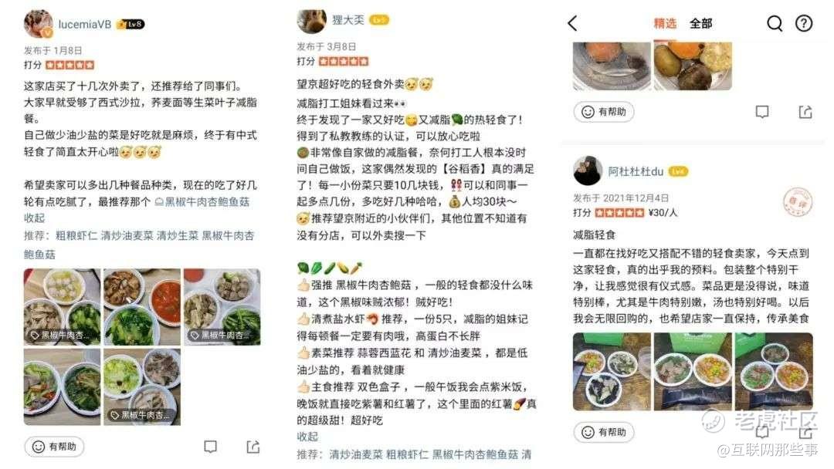
Task: Toggle 有帮助 below the top-right food photos
Action: [x=604, y=112]
